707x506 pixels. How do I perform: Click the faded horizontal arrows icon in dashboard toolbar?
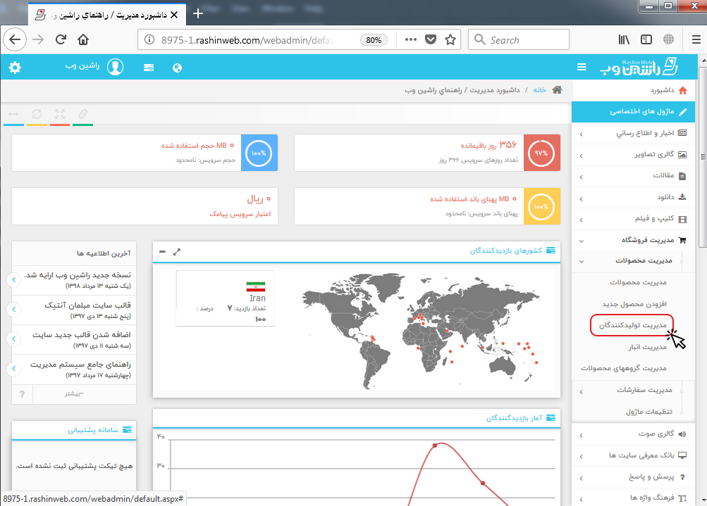(x=13, y=114)
